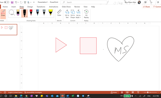Image resolution: width=161 pixels, height=98 pixels.
Task: Convert with Ink to Text
Action: click(67, 14)
